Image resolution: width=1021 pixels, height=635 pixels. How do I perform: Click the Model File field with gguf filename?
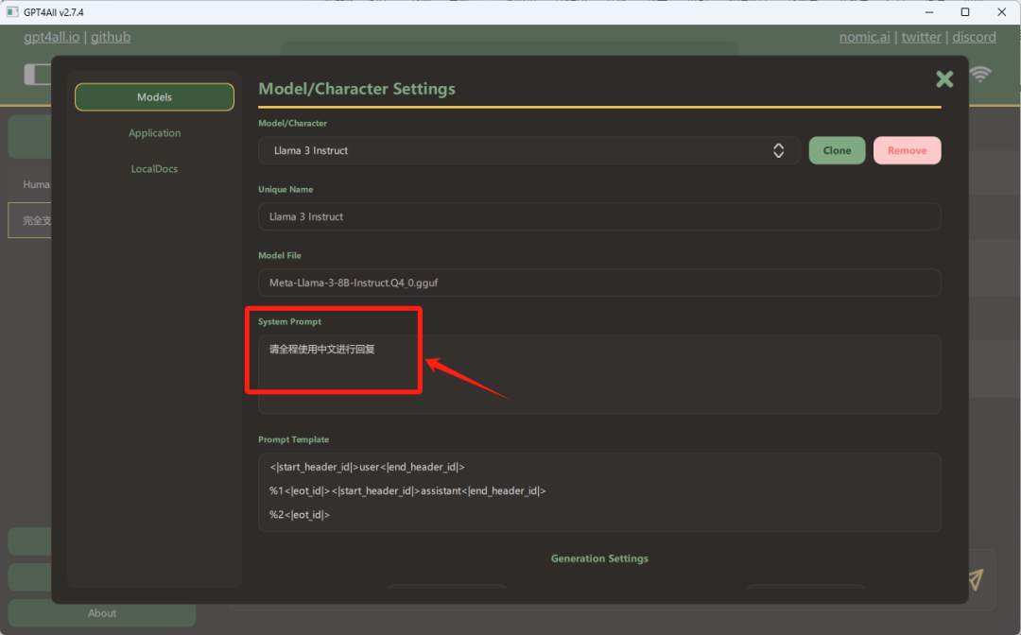[x=599, y=283]
